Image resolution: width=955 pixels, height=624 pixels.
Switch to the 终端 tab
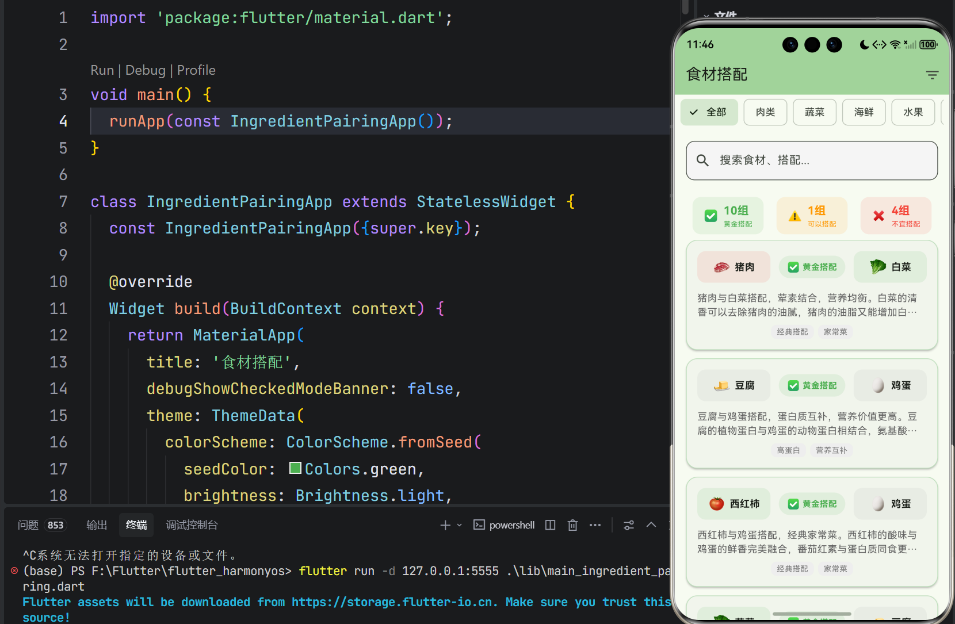[x=136, y=525]
